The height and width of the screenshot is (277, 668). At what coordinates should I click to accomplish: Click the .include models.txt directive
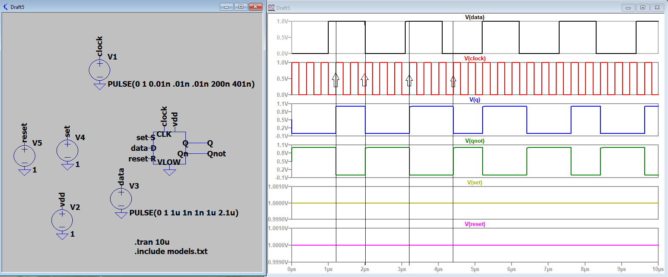coord(171,252)
